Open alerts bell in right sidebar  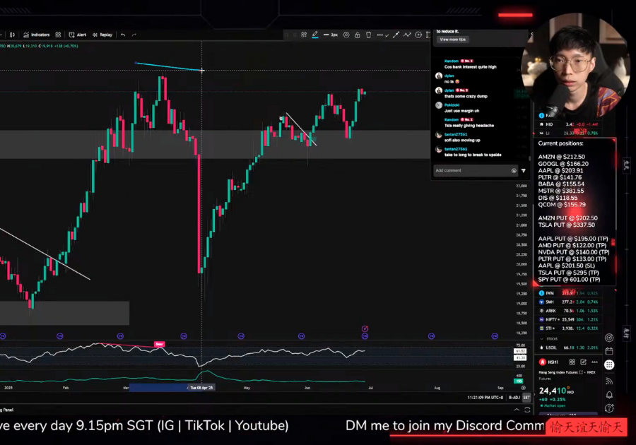coord(609,395)
